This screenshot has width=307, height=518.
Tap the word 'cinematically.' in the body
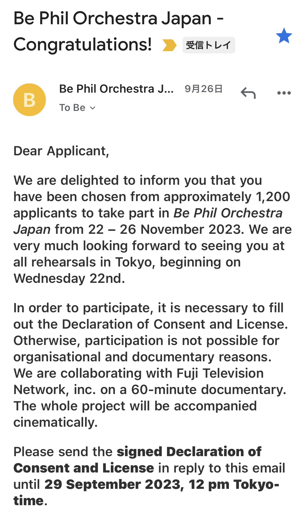[x=55, y=422]
